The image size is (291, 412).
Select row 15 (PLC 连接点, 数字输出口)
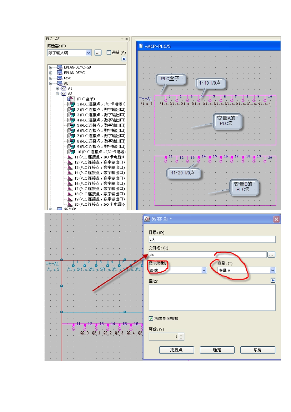click(x=100, y=178)
